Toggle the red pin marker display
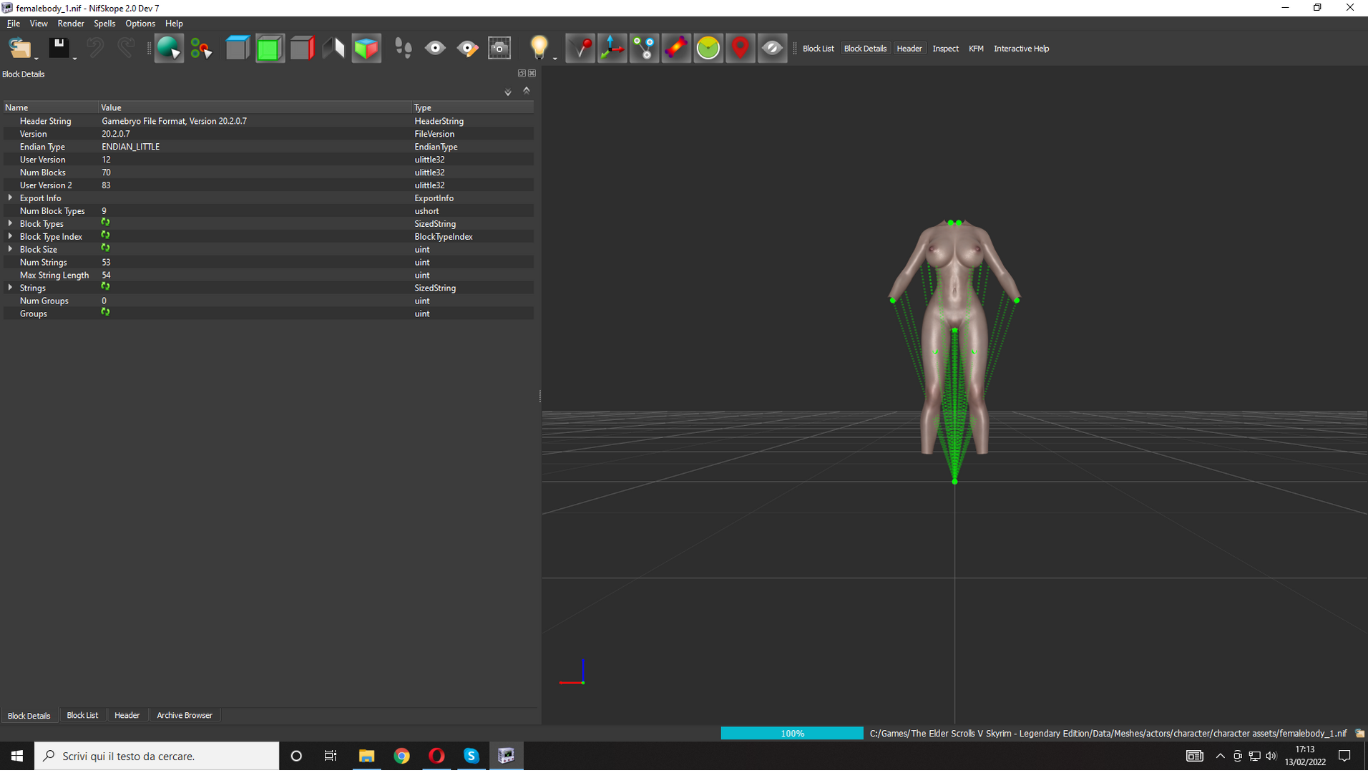 580,48
